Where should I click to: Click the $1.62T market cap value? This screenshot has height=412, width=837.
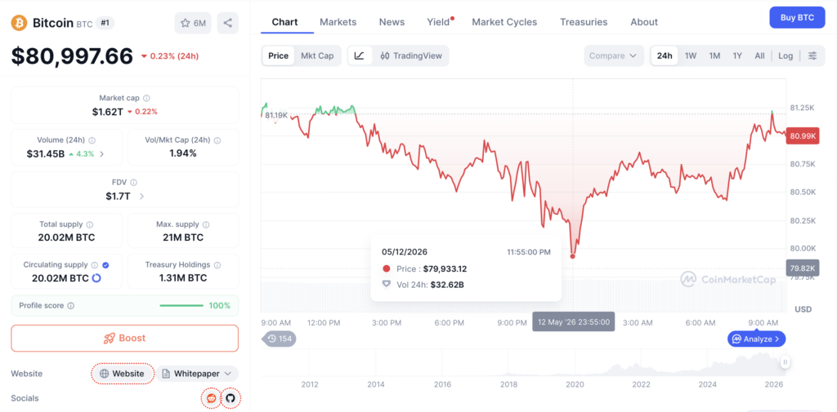[107, 112]
